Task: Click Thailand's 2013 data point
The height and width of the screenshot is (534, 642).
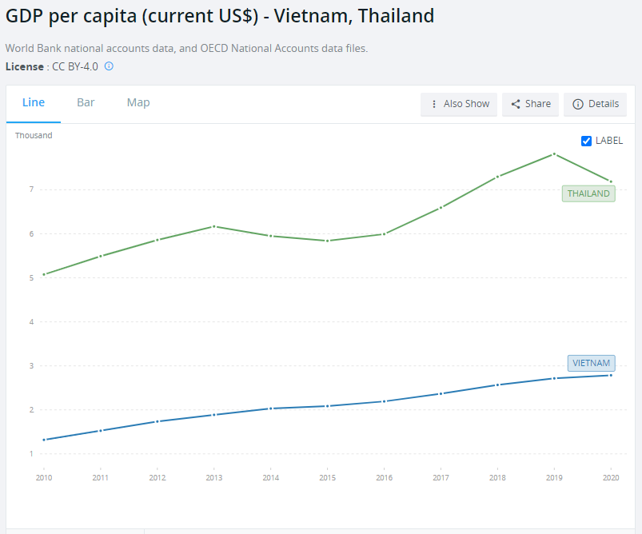Action: tap(213, 226)
